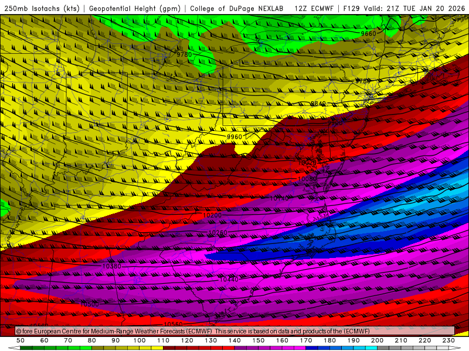
Task: Click the 10020 height contour label
Action: (x=307, y=163)
